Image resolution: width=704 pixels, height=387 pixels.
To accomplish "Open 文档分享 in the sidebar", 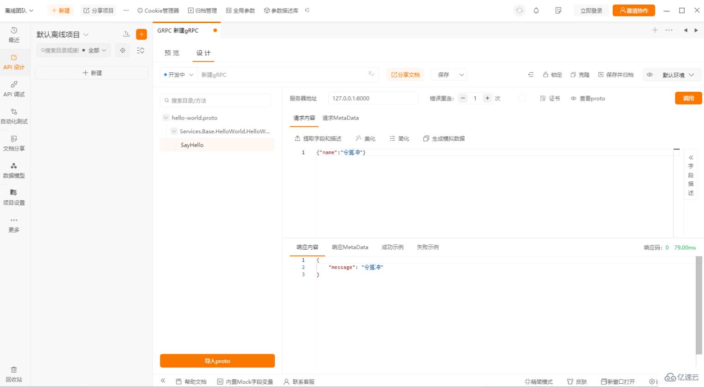I will tap(14, 143).
